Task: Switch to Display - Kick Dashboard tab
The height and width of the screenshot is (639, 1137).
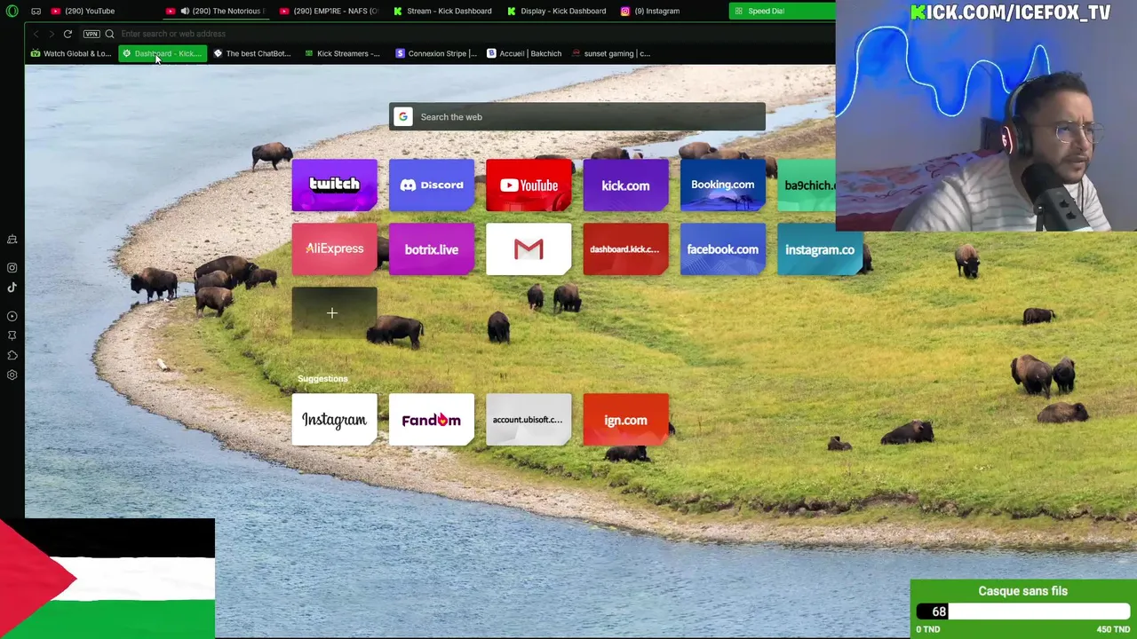Action: click(556, 11)
